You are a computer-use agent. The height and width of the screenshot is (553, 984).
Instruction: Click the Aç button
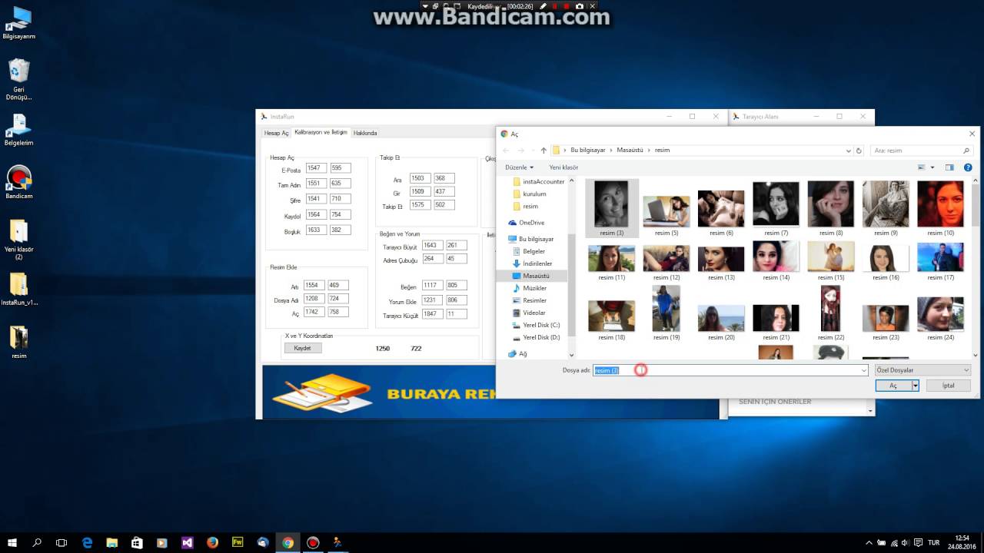pyautogui.click(x=893, y=386)
